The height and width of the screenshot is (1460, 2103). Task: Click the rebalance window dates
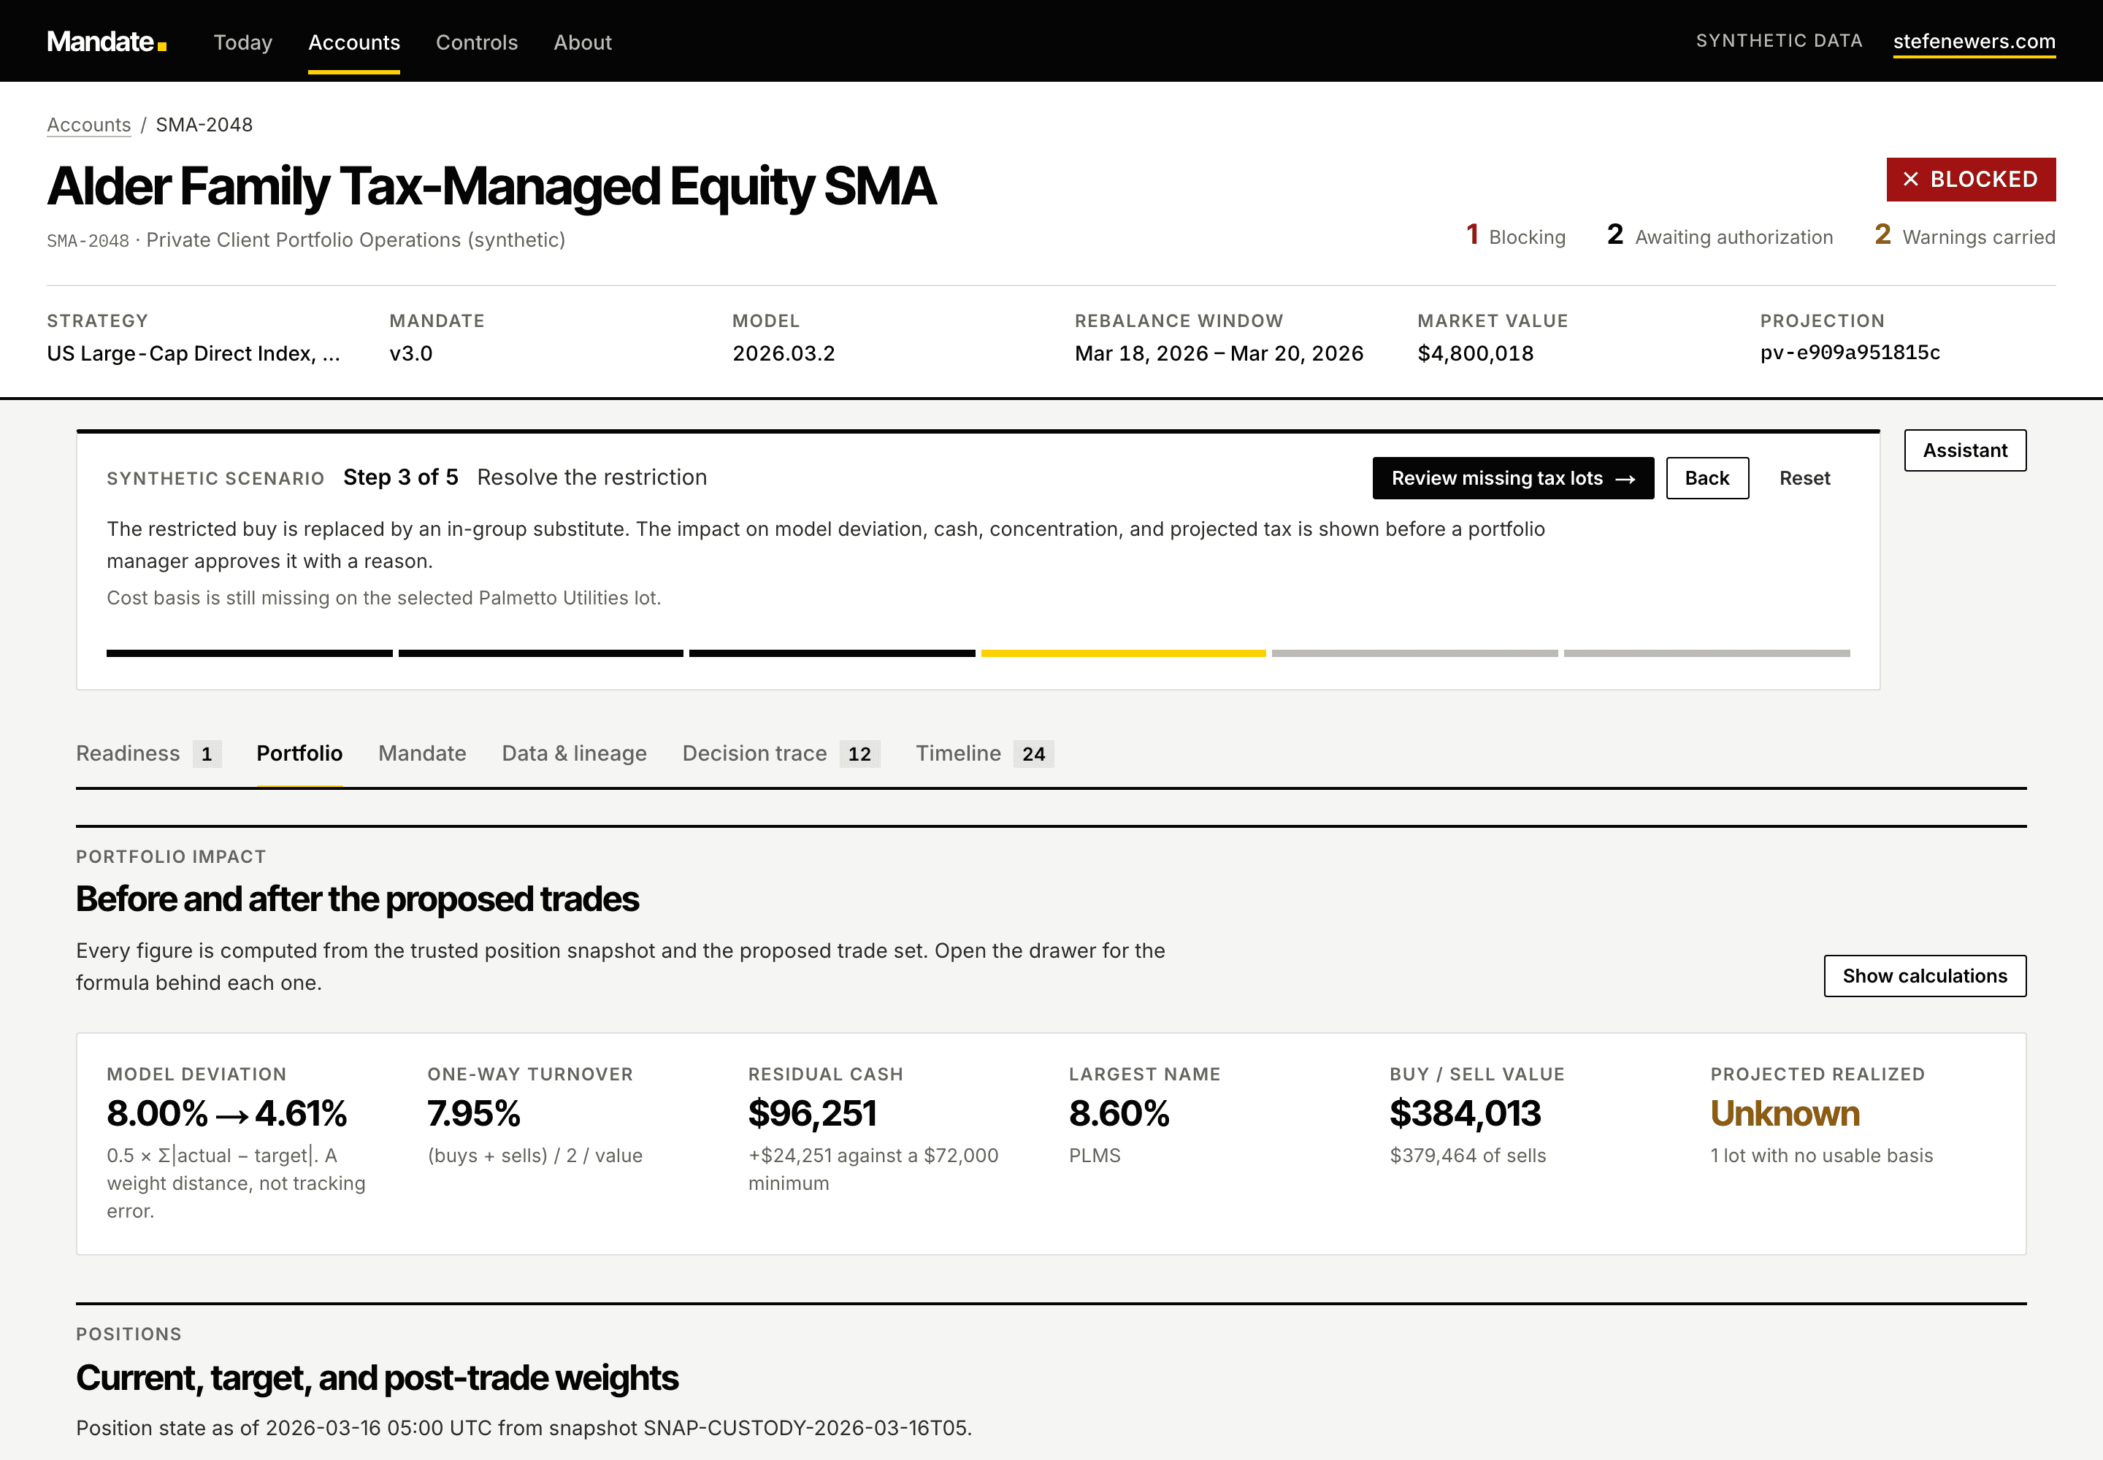pyautogui.click(x=1218, y=353)
